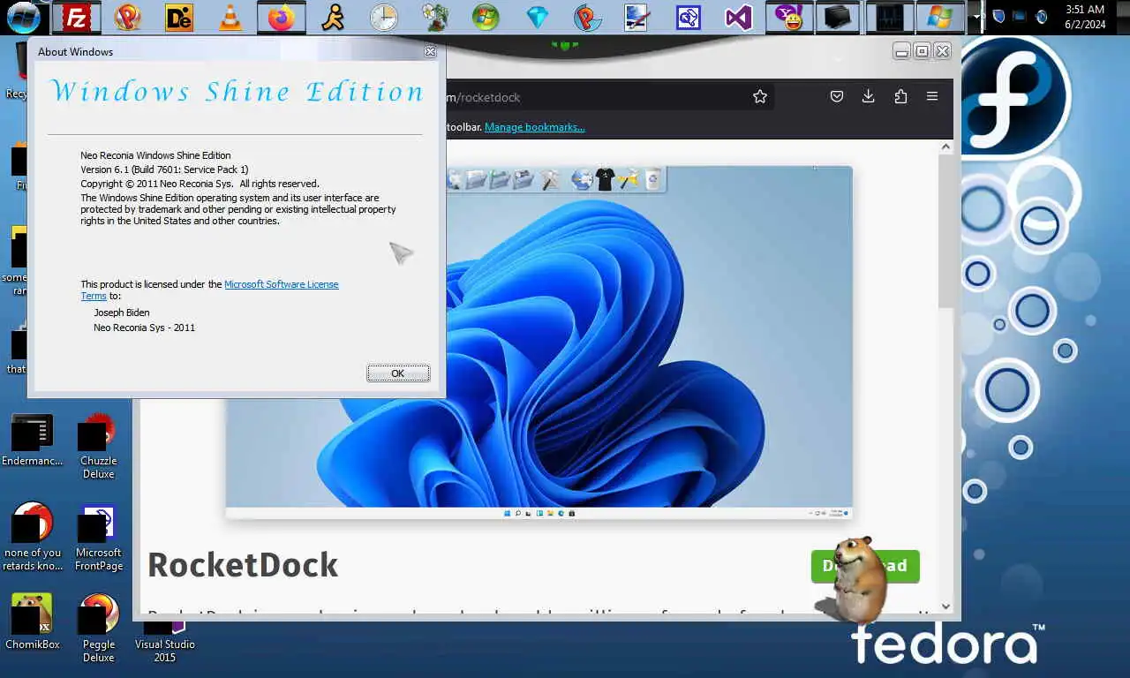Switch to Firefox in the taskbar
Screen dimensions: 1130x678
282,17
